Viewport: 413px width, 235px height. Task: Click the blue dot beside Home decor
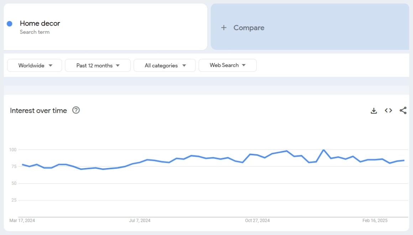click(x=10, y=23)
